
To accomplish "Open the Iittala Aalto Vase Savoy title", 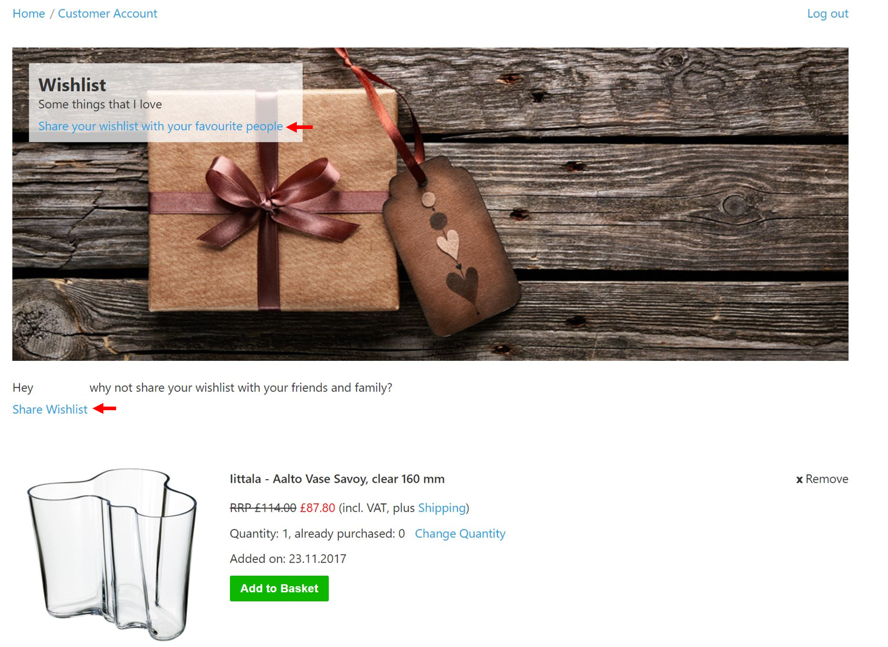I will 337,479.
